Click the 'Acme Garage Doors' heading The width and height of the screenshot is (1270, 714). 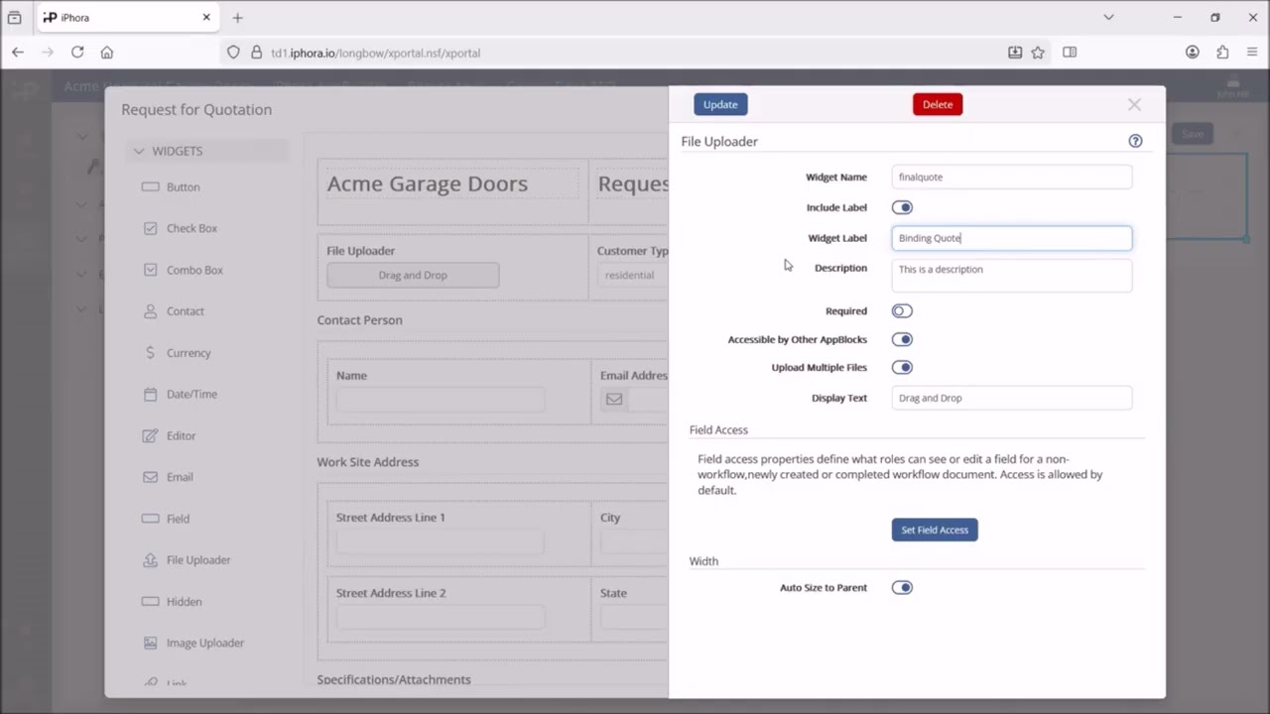428,183
